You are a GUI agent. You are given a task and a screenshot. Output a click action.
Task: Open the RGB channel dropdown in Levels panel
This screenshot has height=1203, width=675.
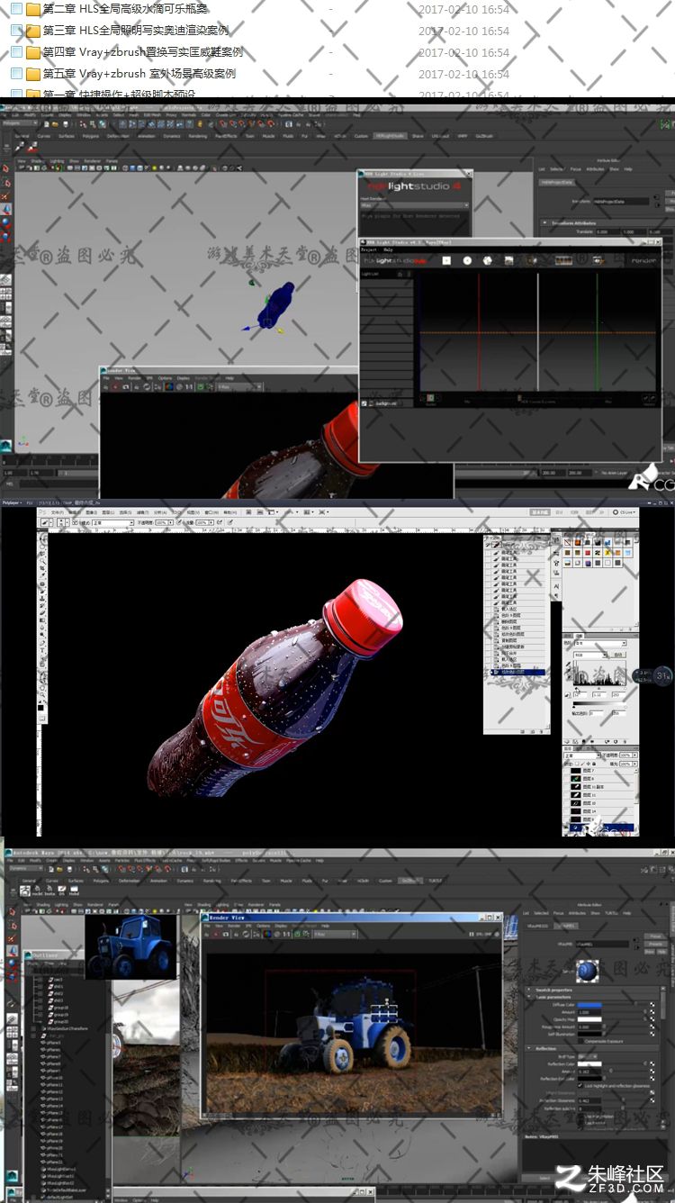pos(591,655)
